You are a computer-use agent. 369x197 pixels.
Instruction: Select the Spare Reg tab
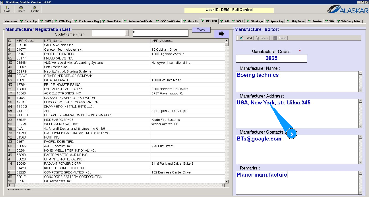[x=275, y=21]
